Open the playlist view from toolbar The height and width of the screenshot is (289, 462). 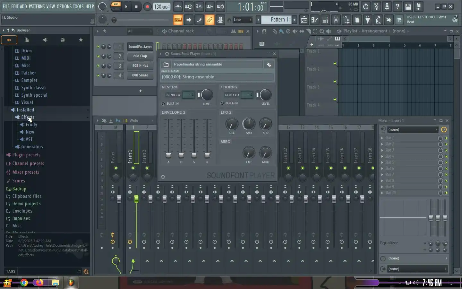[x=304, y=20]
